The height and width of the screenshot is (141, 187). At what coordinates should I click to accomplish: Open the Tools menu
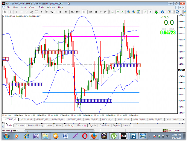point(41,7)
